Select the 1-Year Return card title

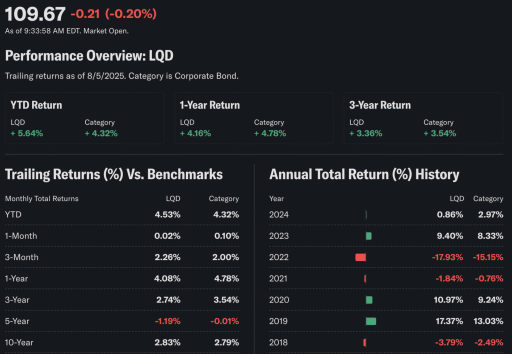[209, 105]
